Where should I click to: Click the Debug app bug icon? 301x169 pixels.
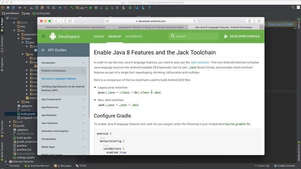point(96,8)
